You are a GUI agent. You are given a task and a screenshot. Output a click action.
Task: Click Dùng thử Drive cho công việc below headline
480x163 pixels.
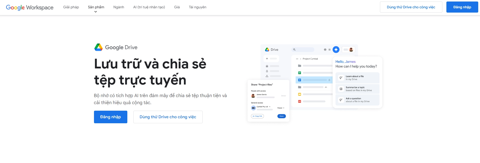click(x=168, y=117)
